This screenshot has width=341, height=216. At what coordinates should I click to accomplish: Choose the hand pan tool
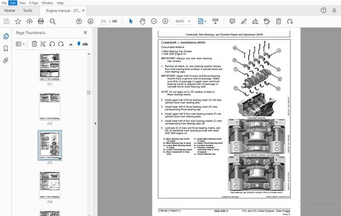(142, 21)
